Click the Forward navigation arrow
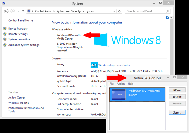 (12, 11)
